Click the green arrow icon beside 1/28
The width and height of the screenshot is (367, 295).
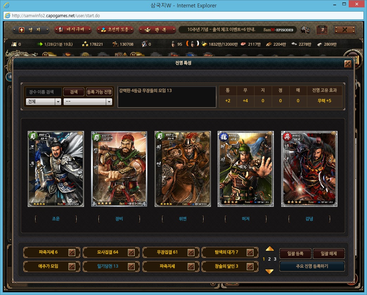coord(40,44)
